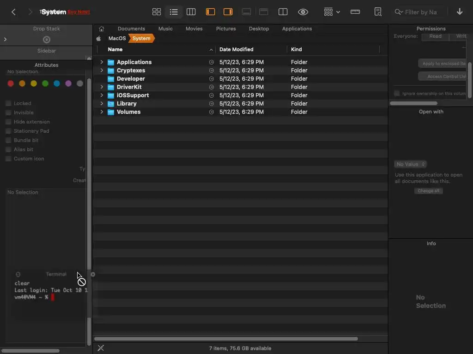Enable dual pane split view
This screenshot has width=473, height=354.
point(283,12)
